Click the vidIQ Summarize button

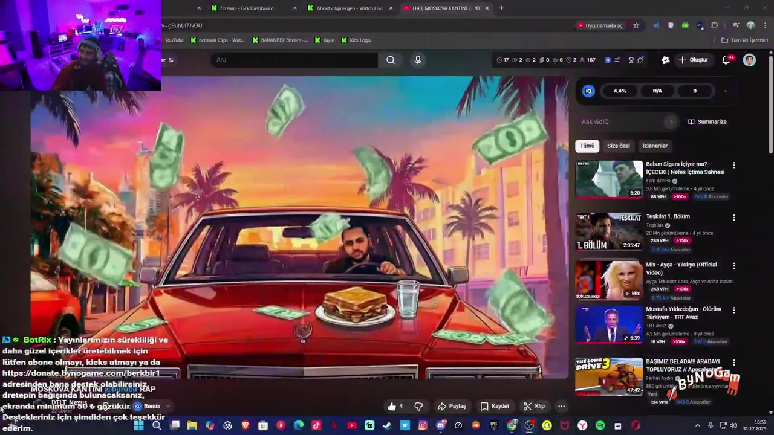point(707,121)
